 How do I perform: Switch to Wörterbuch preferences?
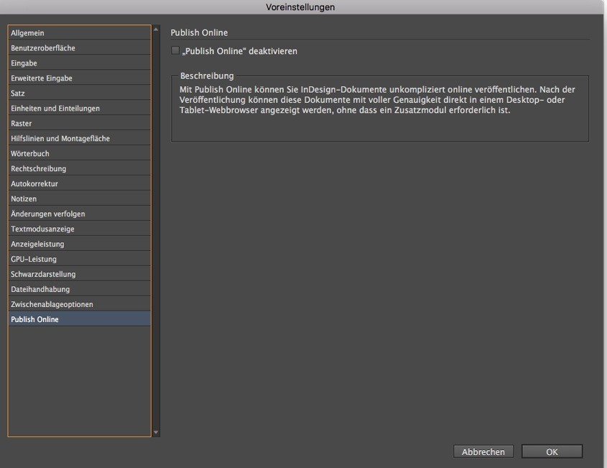(79, 154)
